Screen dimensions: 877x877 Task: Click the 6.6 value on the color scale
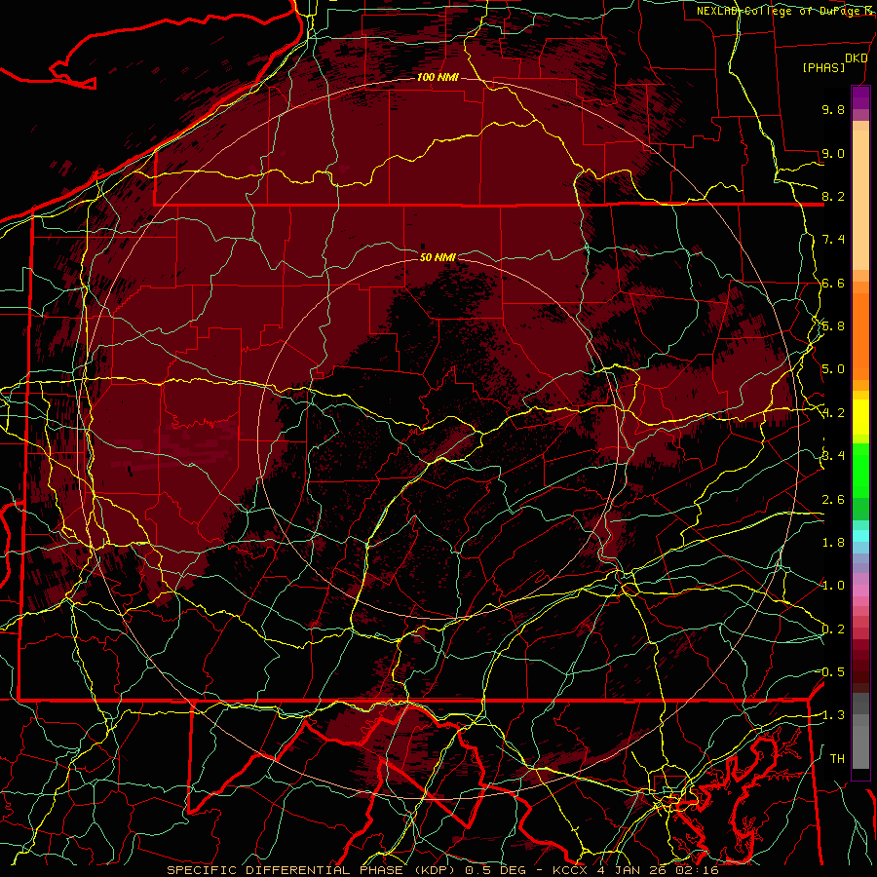click(833, 283)
